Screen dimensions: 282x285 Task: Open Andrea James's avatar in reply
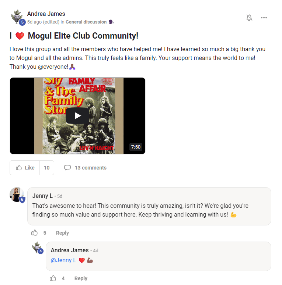37,247
